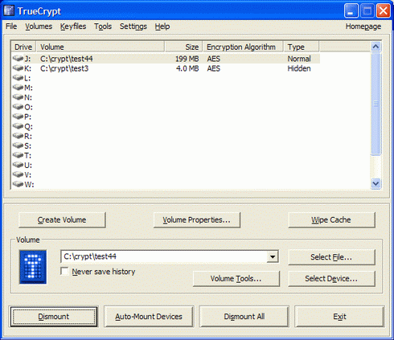This screenshot has height=340, width=394.
Task: Click the Wipe Cache button
Action: click(x=331, y=220)
